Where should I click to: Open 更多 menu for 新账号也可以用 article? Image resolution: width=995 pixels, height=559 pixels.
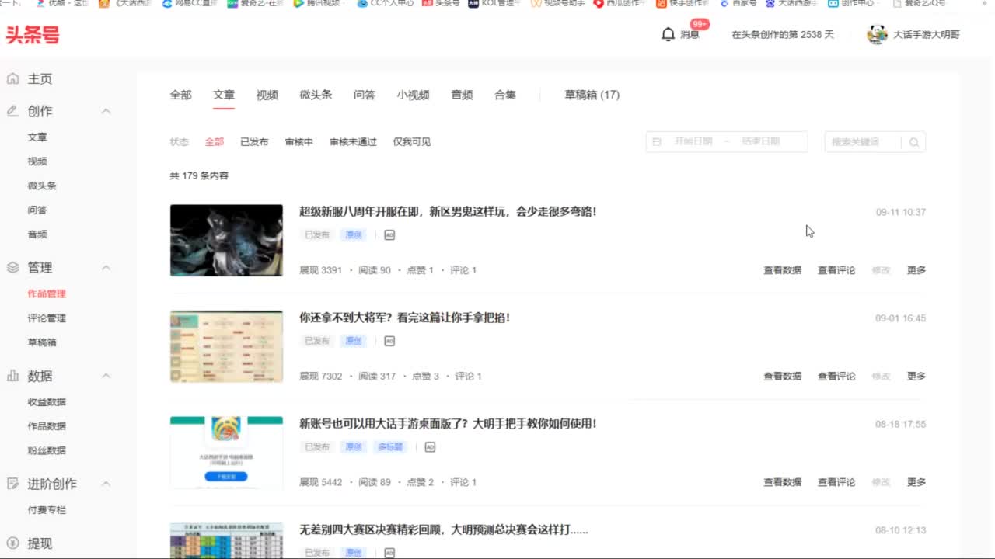click(916, 482)
